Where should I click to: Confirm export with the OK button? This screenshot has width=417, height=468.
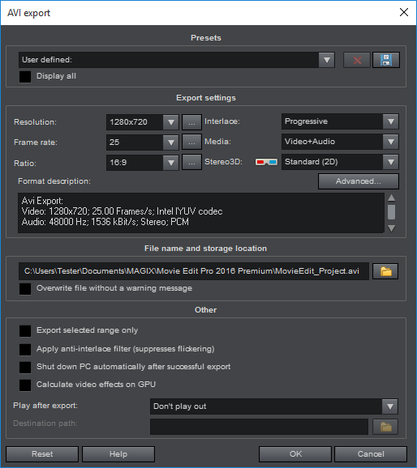tap(295, 454)
